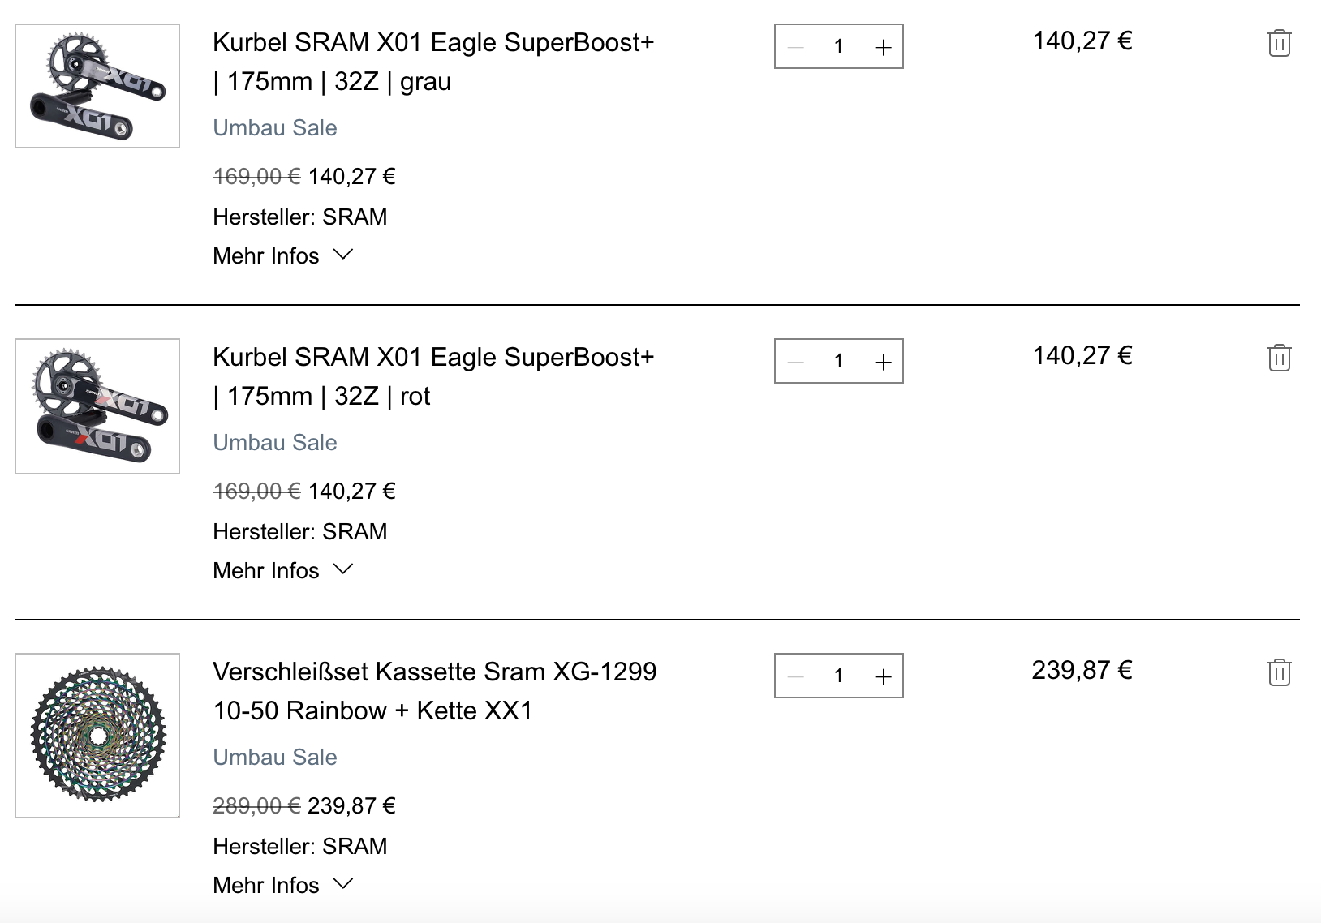Expand Mehr Infos for grau crank

pos(282,255)
